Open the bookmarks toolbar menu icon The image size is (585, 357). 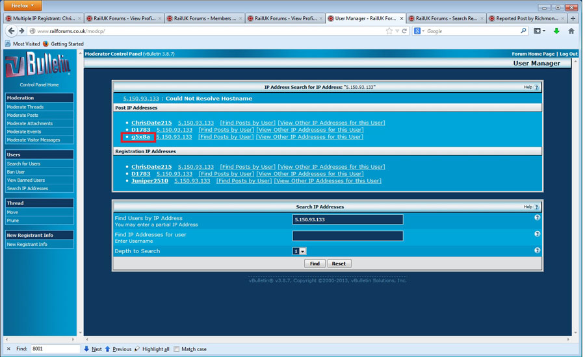pyautogui.click(x=539, y=31)
